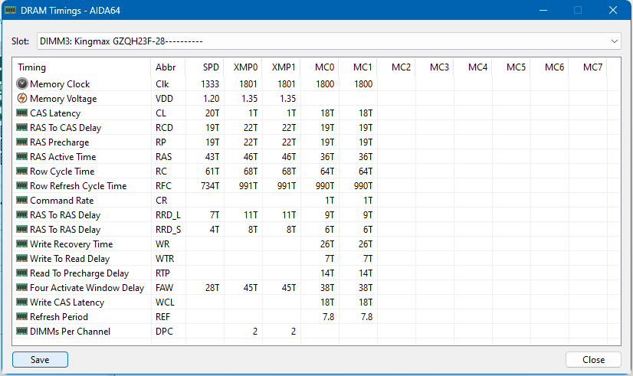The image size is (633, 376).
Task: Click the Write To Read Delay chip icon
Action: point(21,258)
